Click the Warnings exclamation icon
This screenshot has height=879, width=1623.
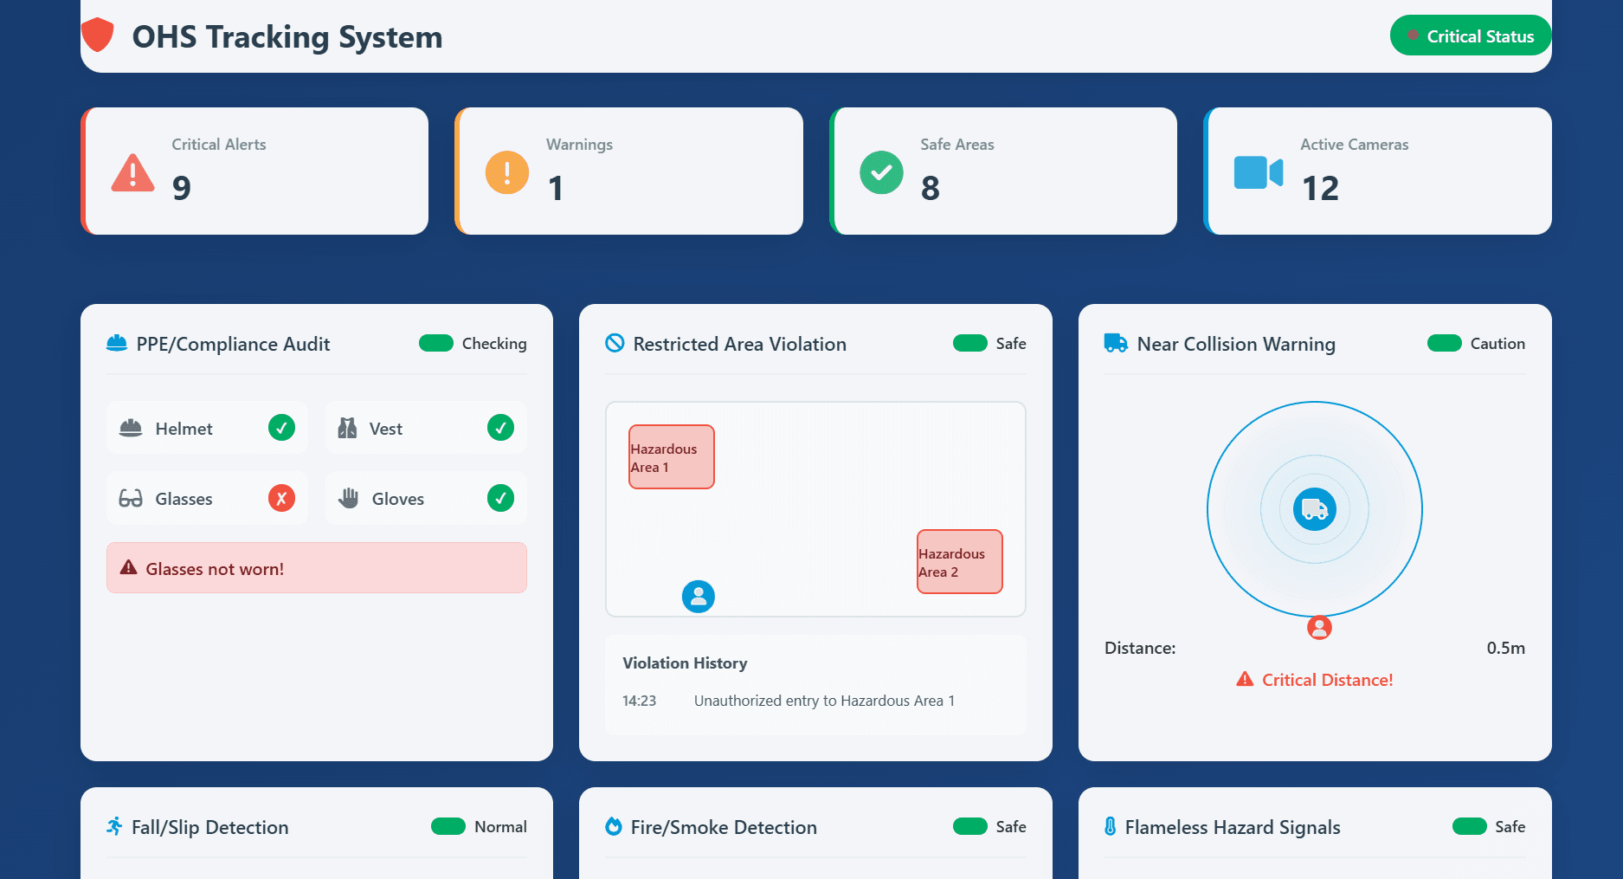point(506,172)
